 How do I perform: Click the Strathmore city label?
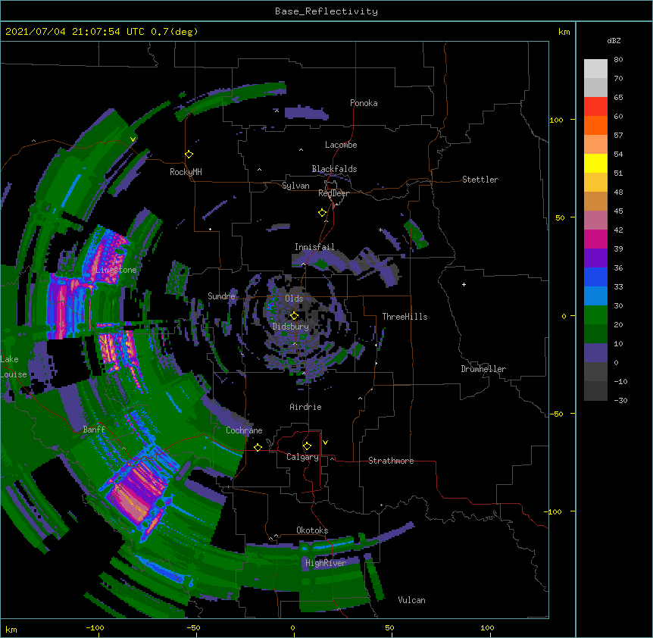click(x=391, y=461)
